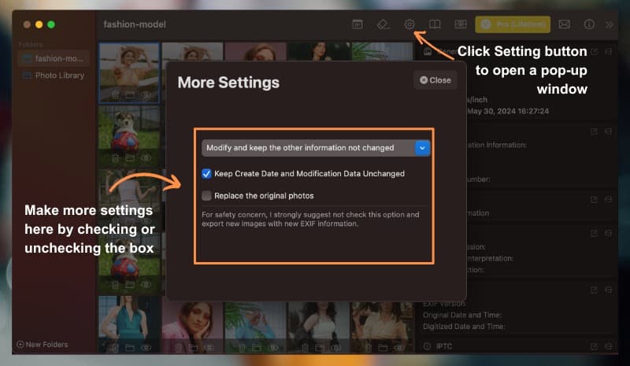Click trash icon on blue headscarf thumbnail

click(x=242, y=348)
